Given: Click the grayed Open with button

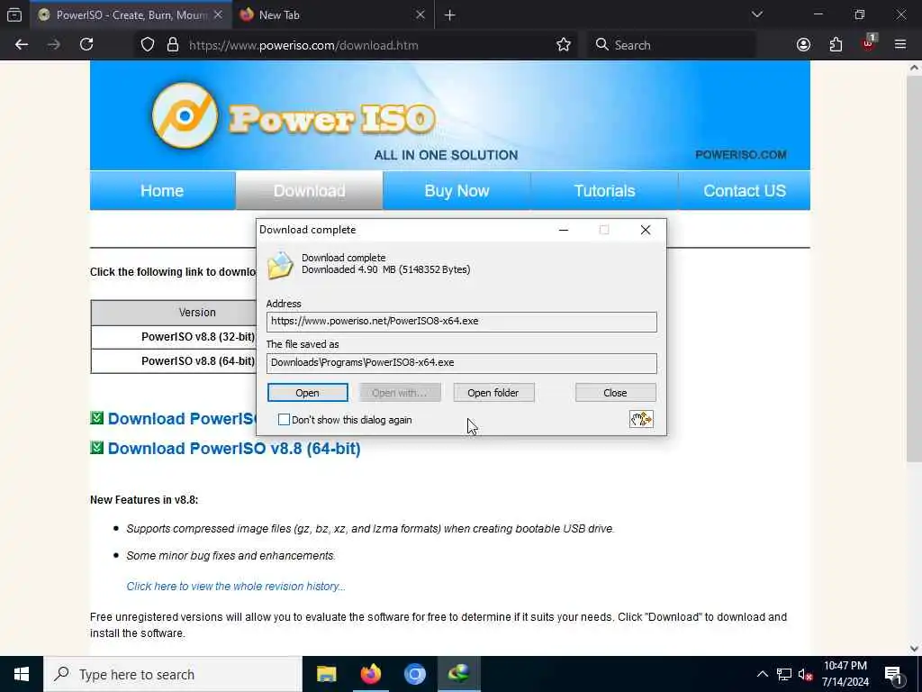Looking at the screenshot, I should tap(400, 393).
